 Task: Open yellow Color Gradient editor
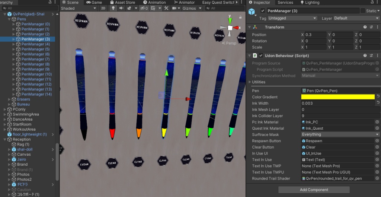(x=338, y=97)
